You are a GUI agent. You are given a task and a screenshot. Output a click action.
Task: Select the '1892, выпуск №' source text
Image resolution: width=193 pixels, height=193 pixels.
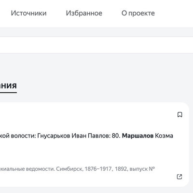pyautogui.click(x=135, y=169)
